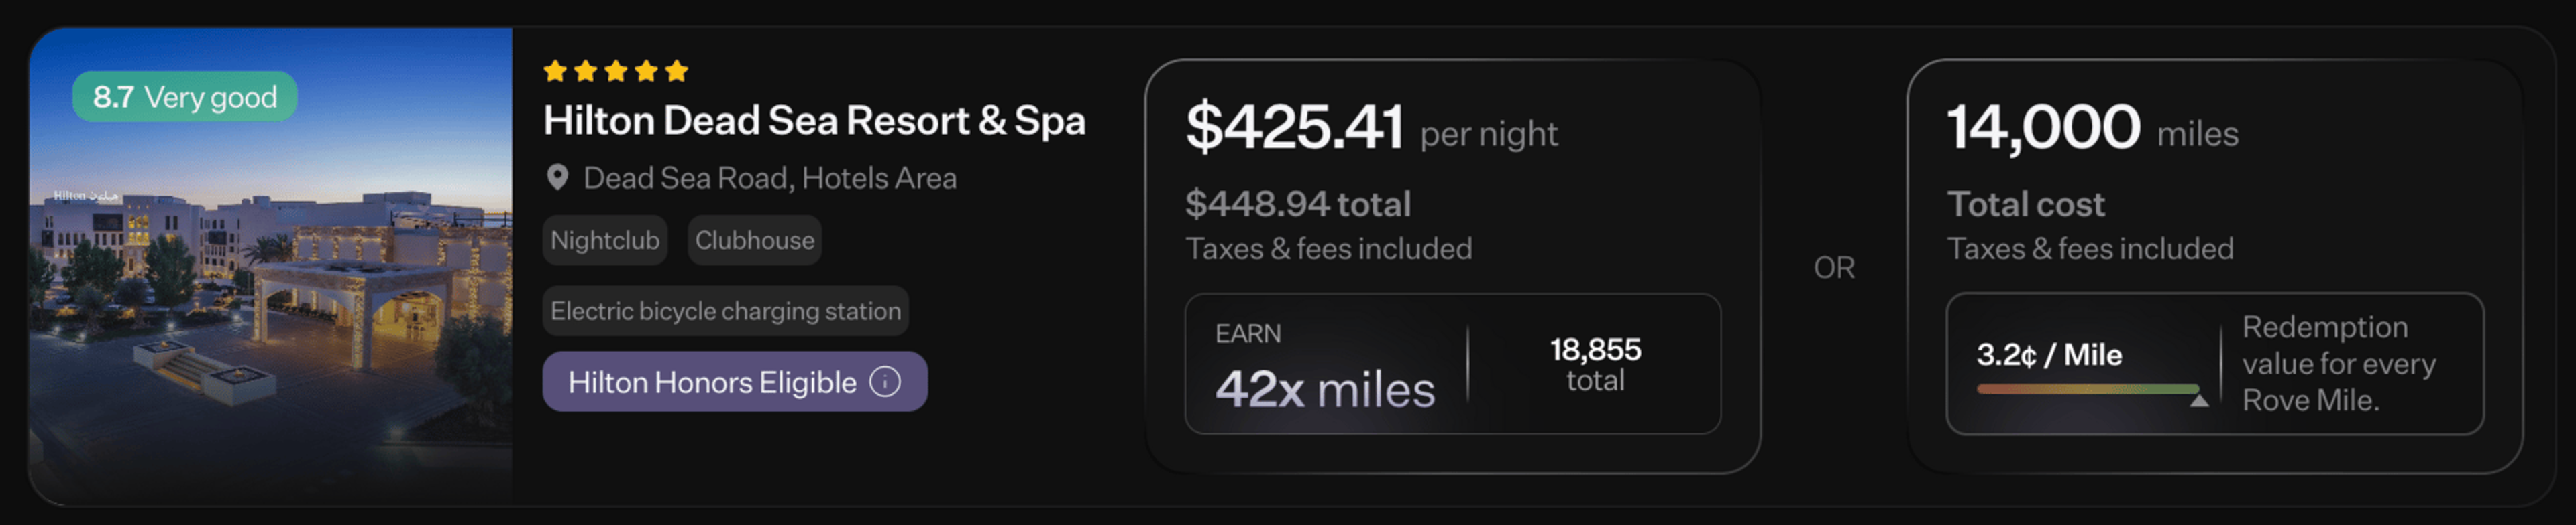Select the Nightclub amenity tag
Viewport: 2576px width, 525px height.
[x=605, y=240]
